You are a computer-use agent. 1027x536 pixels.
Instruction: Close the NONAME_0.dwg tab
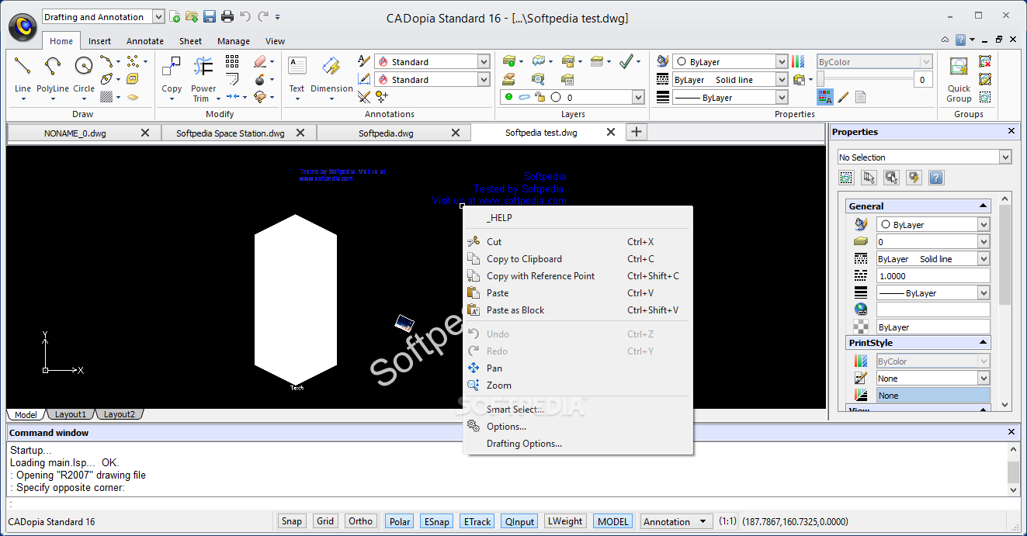point(145,133)
